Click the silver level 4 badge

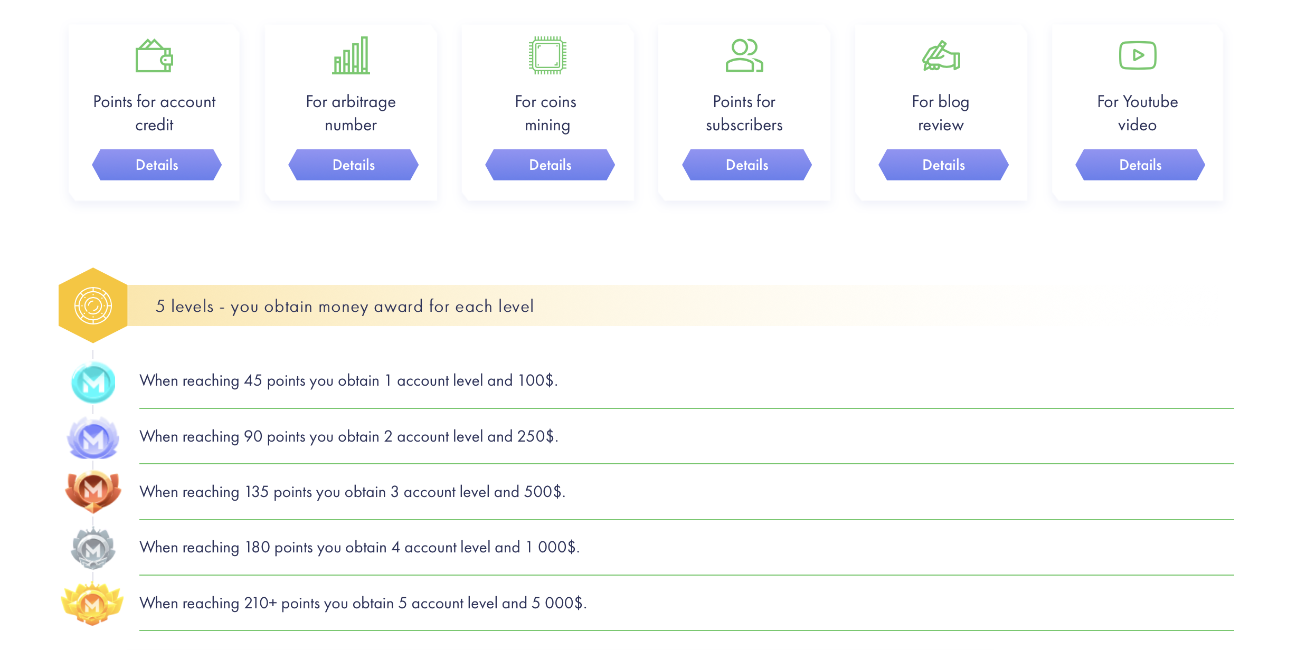click(x=93, y=548)
